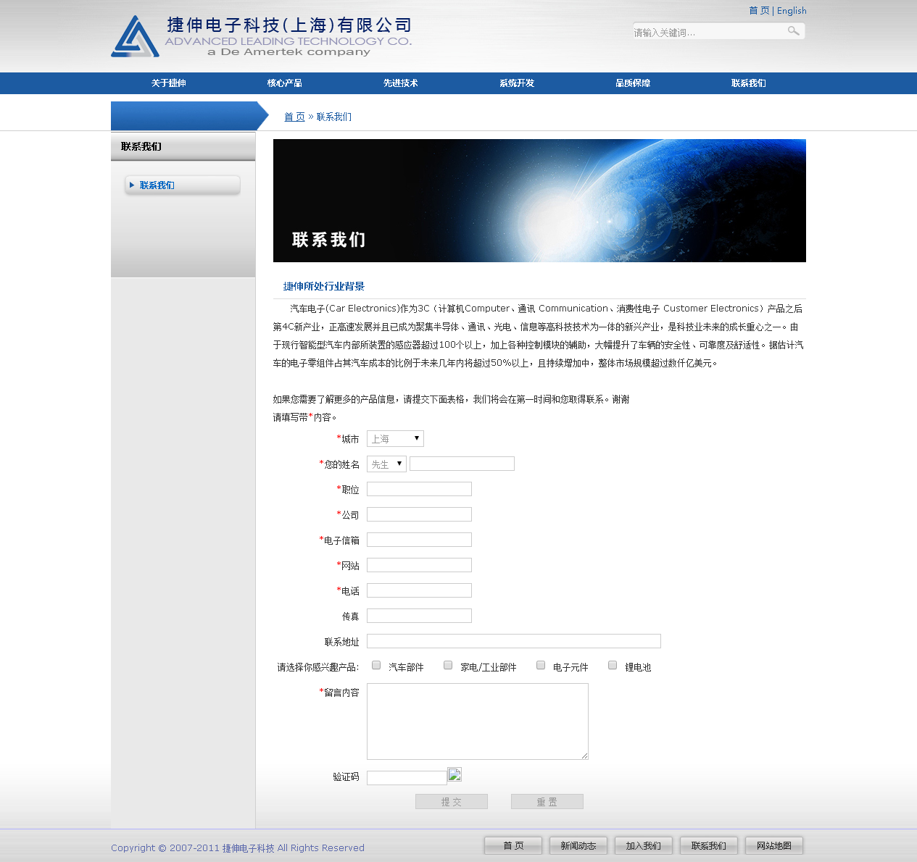This screenshot has width=917, height=862.
Task: Click the 重置 reset button
Action: [x=547, y=802]
